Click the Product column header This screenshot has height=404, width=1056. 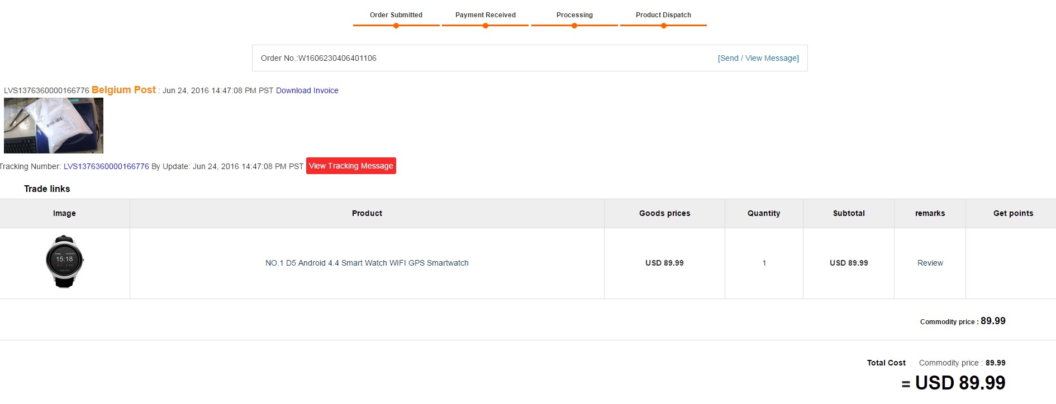(367, 213)
